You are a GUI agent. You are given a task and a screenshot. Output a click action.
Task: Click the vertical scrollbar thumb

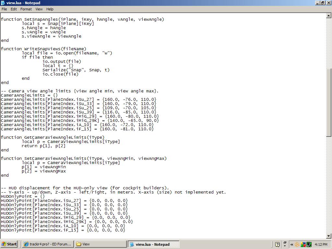coord(329,102)
